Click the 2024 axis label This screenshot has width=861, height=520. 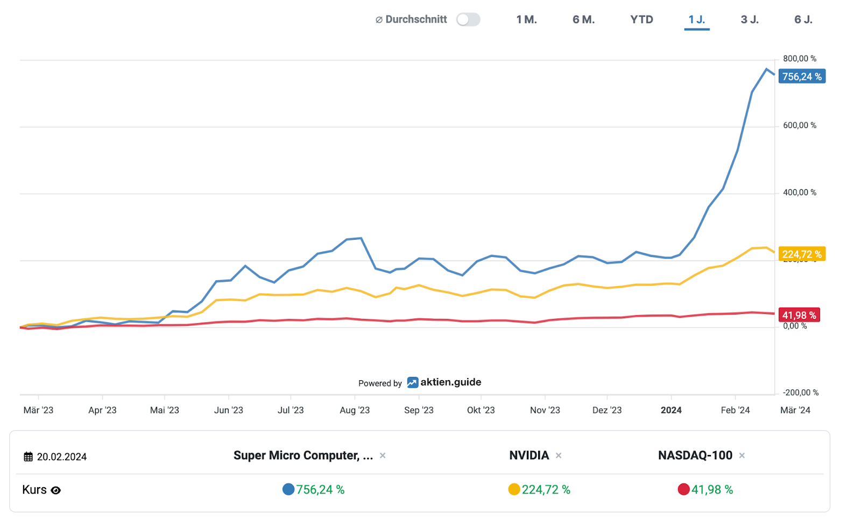click(x=671, y=410)
